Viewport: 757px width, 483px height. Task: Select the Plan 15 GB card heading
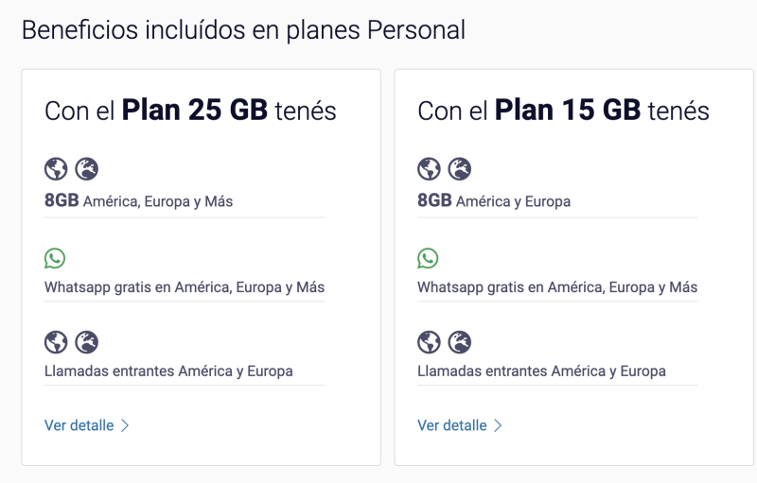click(x=563, y=111)
